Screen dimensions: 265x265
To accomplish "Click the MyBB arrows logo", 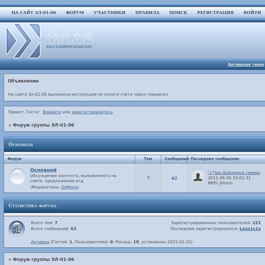I will pyautogui.click(x=23, y=41).
